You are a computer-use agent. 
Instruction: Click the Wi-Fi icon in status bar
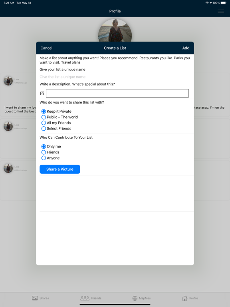pos(207,3)
